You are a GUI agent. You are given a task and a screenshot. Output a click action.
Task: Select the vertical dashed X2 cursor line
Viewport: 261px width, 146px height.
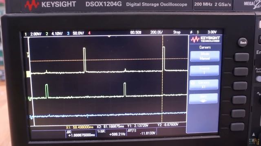coord(162,79)
